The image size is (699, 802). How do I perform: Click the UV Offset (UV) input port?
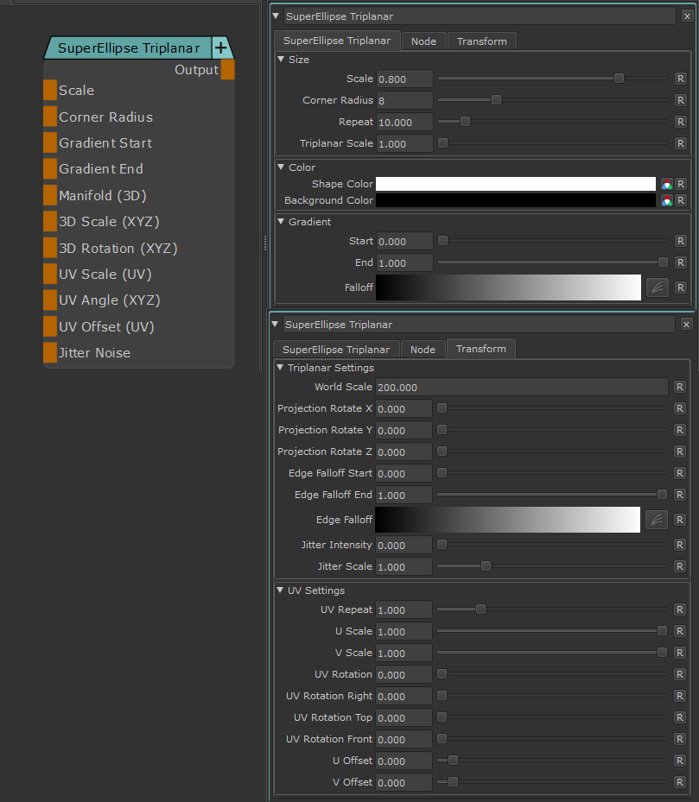point(50,327)
